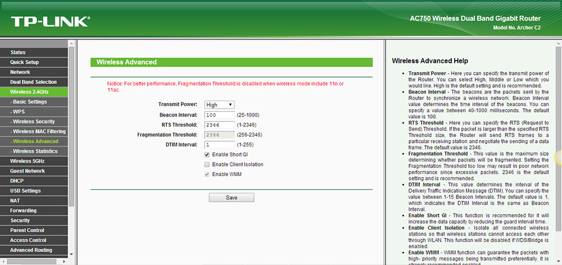Click the Wireless Advanced Help title
This screenshot has height=265, width=562.
[430, 61]
